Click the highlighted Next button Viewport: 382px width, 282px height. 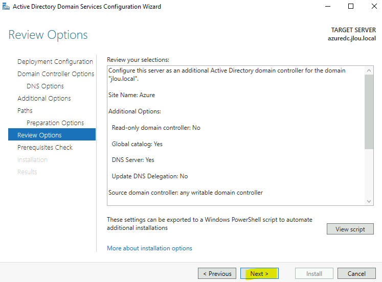[259, 273]
